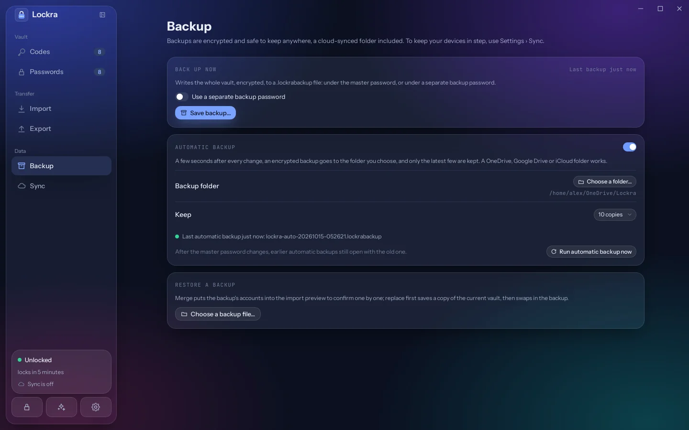Click the Backup page heading
689x430 pixels.
pyautogui.click(x=189, y=26)
